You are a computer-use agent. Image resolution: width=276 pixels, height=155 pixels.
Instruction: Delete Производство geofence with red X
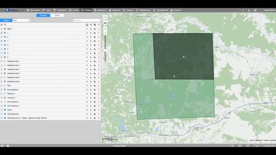coord(99,114)
